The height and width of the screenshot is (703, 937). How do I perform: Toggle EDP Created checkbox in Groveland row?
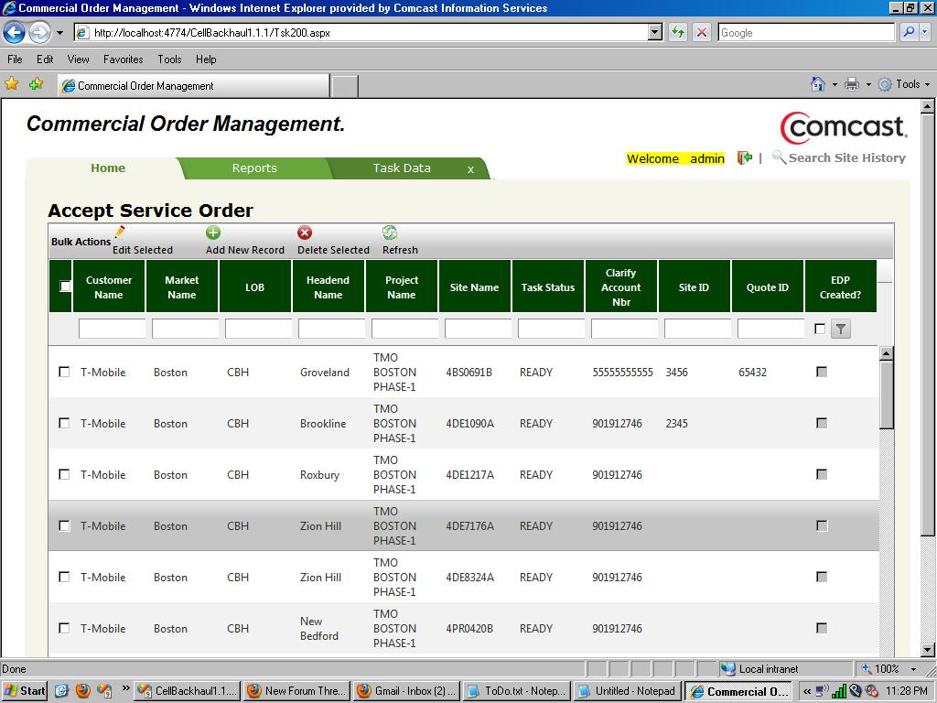pos(822,372)
